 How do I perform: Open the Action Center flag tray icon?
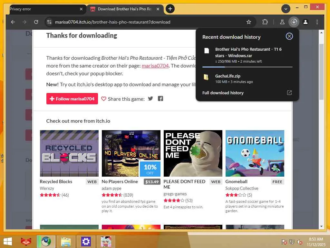pyautogui.click(x=284, y=242)
